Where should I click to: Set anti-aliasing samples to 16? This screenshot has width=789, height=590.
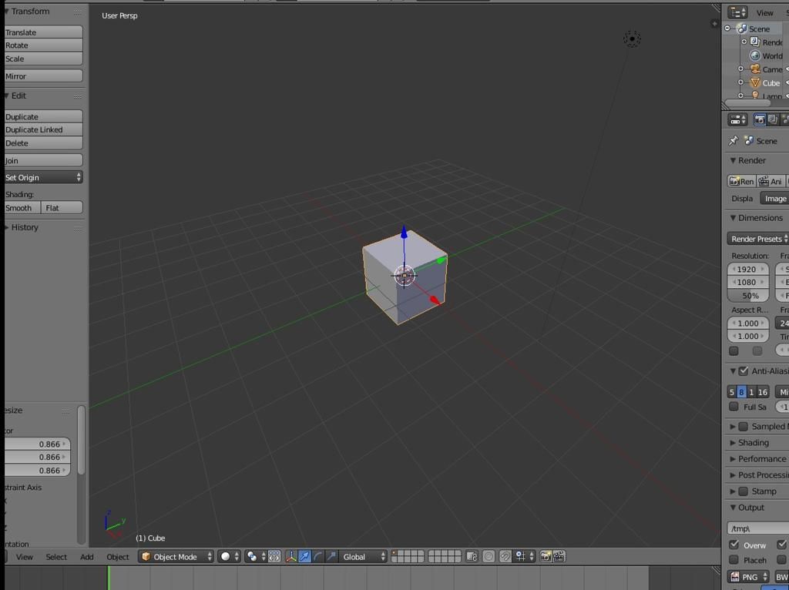point(762,392)
